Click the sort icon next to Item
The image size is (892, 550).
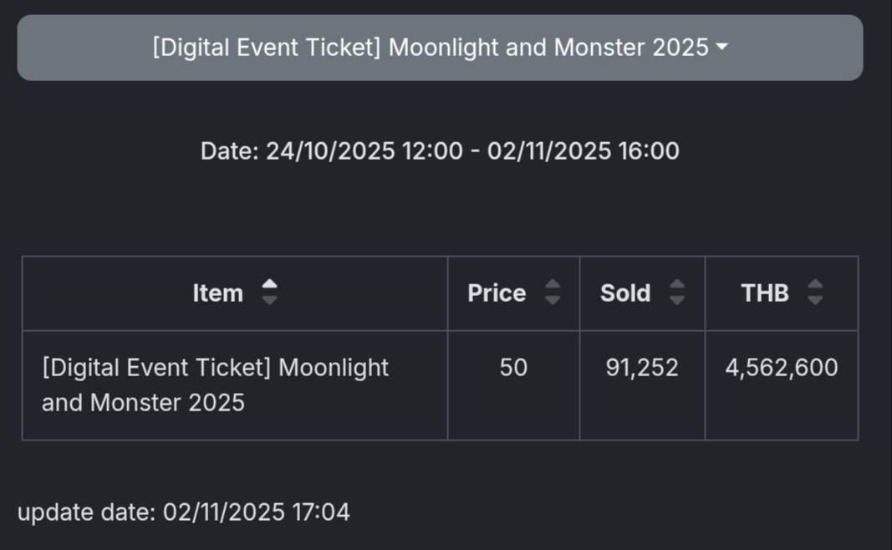tap(269, 293)
